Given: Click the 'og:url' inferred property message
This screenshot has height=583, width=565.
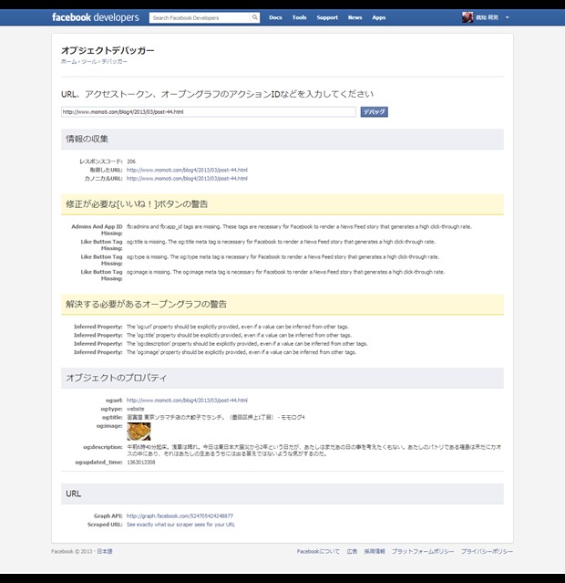Looking at the screenshot, I should click(x=238, y=327).
